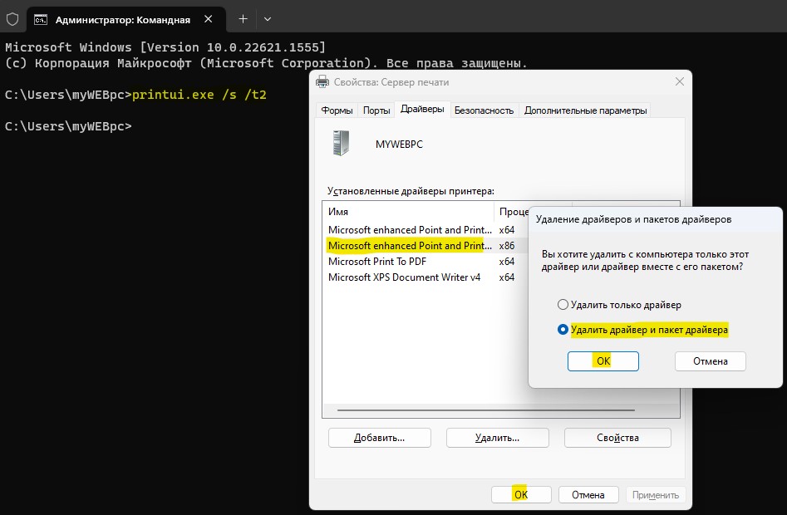
Task: Open the Безопасность tab
Action: (484, 110)
